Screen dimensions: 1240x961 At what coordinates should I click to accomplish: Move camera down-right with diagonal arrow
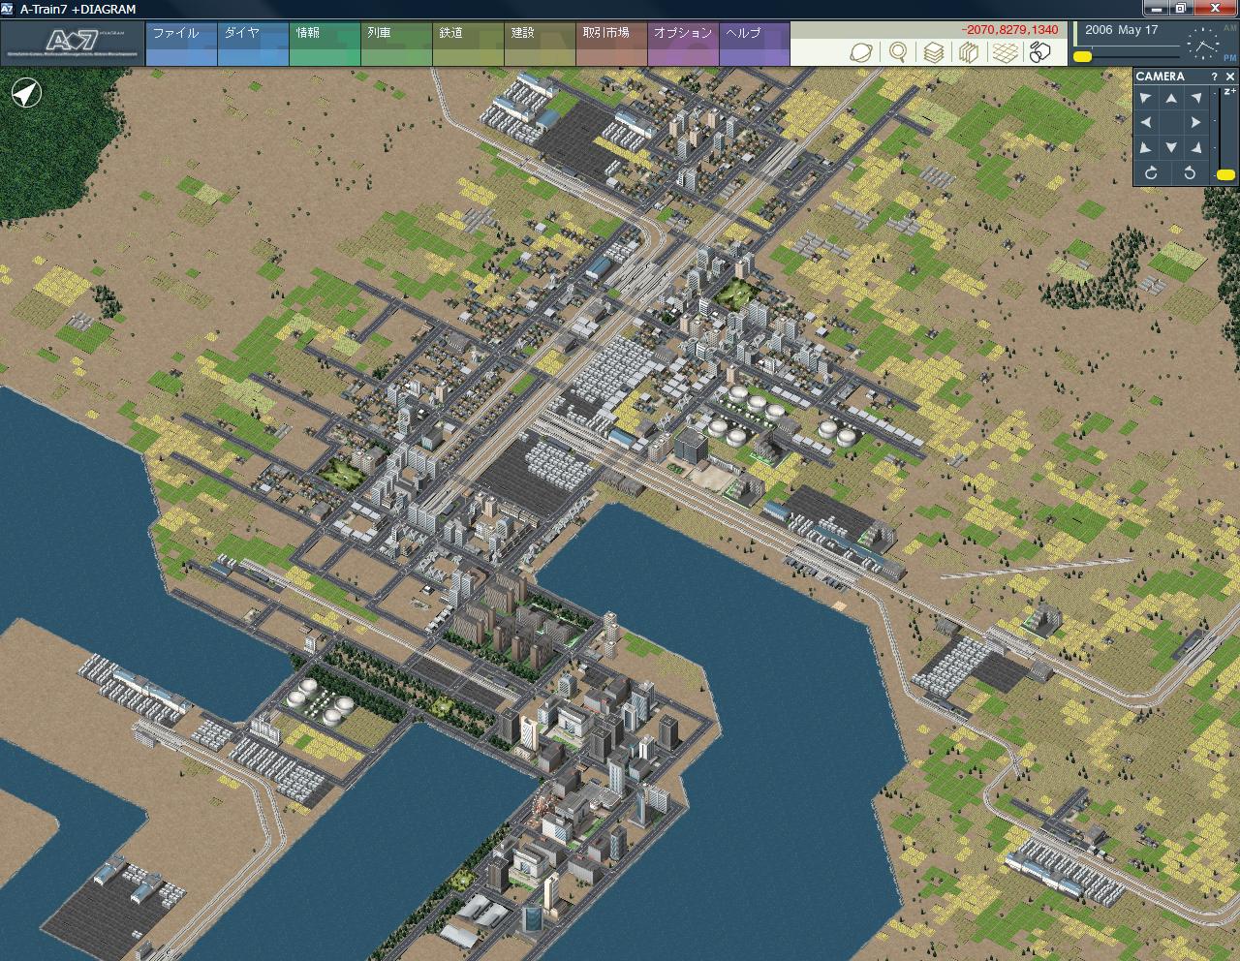1196,147
